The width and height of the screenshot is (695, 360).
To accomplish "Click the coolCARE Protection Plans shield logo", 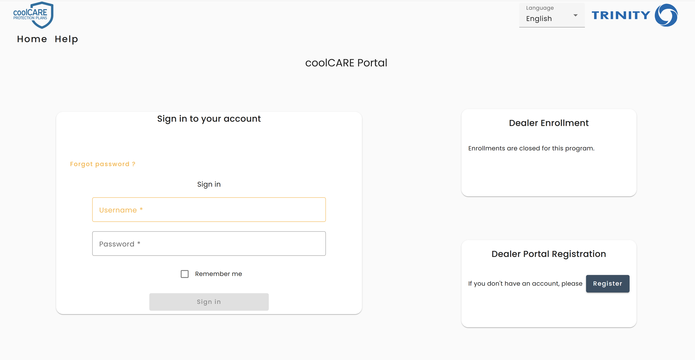I will 33,15.
